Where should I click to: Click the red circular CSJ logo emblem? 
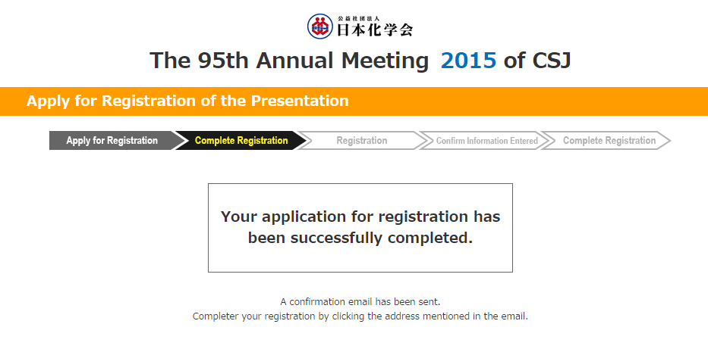[x=319, y=26]
